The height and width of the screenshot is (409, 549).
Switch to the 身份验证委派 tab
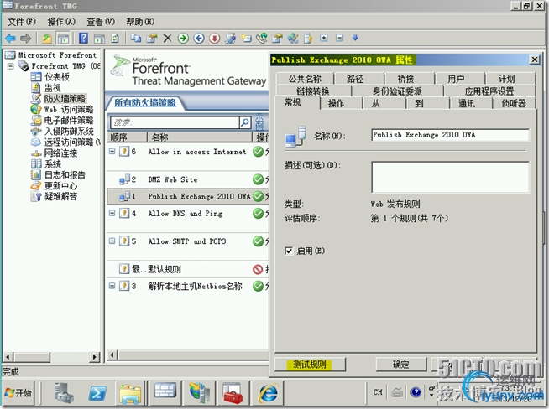[397, 91]
